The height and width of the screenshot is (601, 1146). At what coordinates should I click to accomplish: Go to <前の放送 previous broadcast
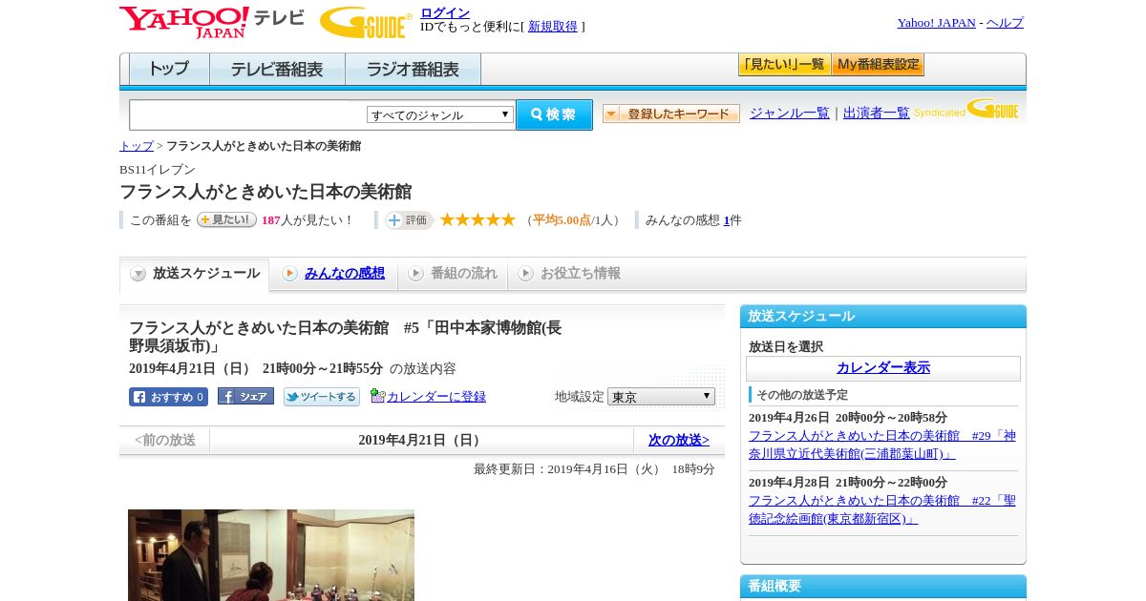click(x=165, y=441)
